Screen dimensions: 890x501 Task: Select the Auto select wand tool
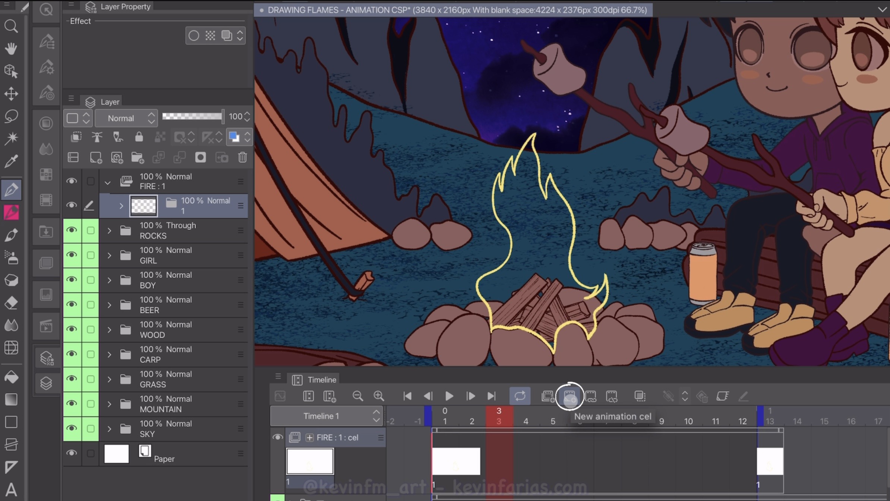pyautogui.click(x=11, y=138)
